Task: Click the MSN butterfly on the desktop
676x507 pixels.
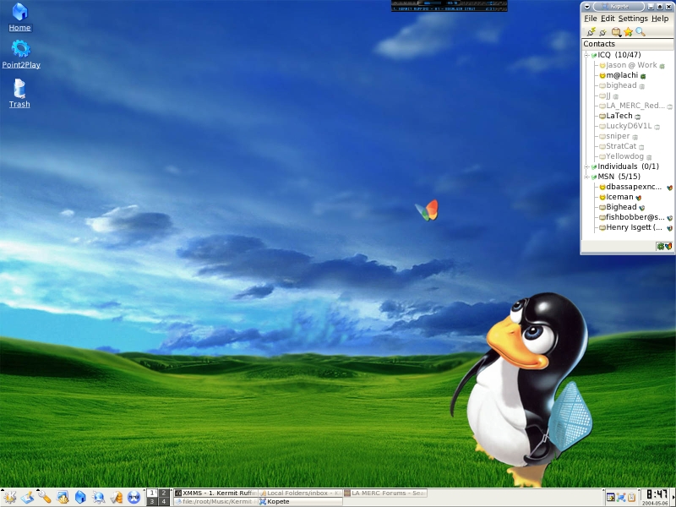Action: 427,210
